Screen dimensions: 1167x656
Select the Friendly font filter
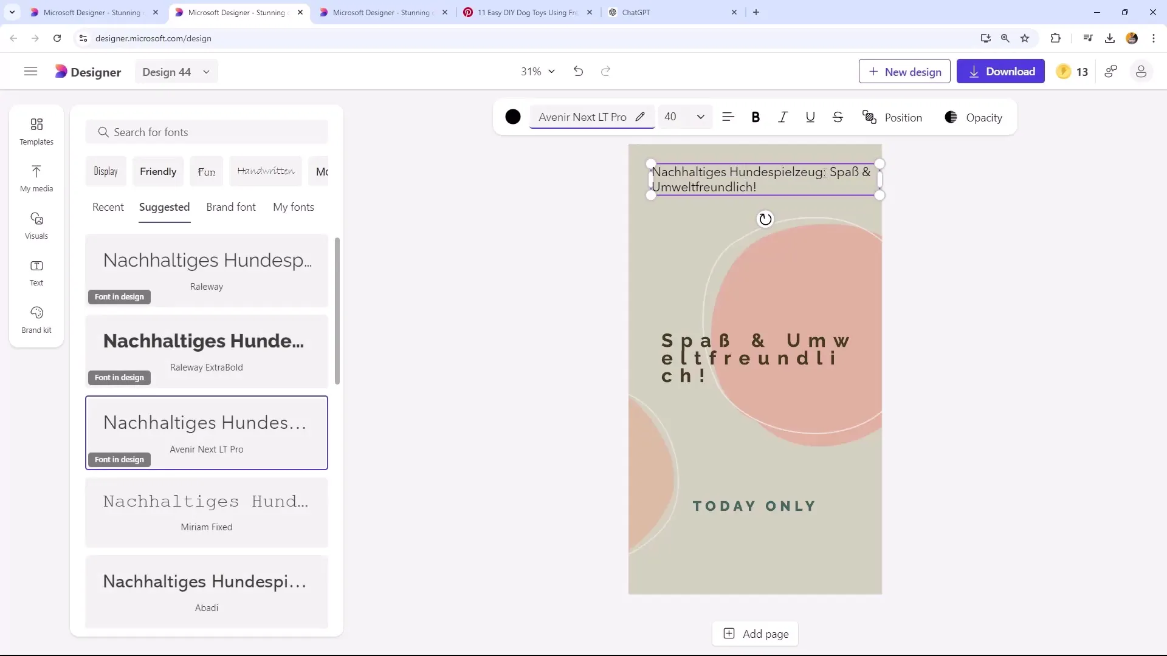tap(158, 171)
